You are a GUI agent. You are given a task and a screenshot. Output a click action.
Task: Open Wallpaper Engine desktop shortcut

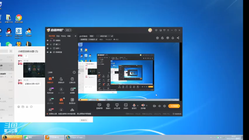(19, 33)
